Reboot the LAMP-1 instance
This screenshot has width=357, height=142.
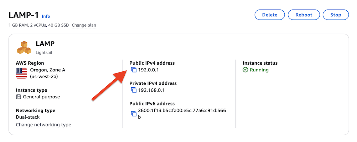[304, 15]
